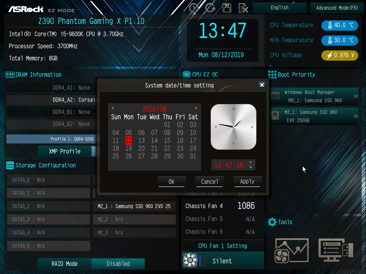The height and width of the screenshot is (274, 366).
Task: Click the floppy disk save icon
Action: coord(227,8)
